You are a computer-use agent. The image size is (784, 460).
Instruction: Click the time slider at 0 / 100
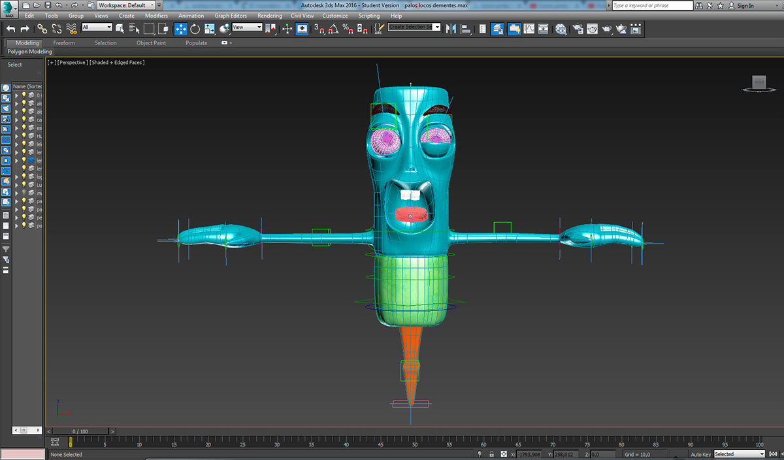pyautogui.click(x=80, y=431)
